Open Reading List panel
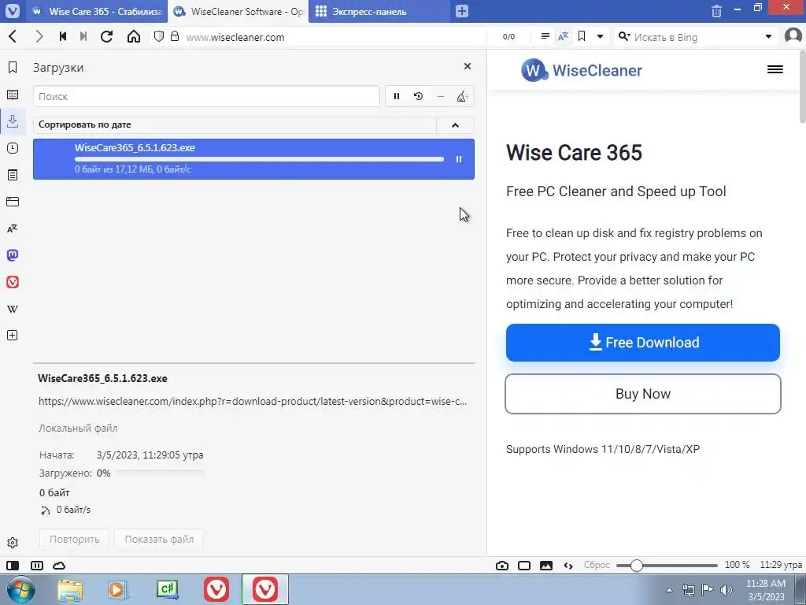 point(13,95)
